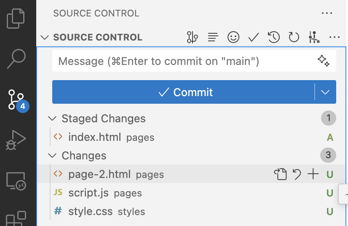Open the Explorer view in activity bar
The height and width of the screenshot is (226, 348).
point(16,19)
